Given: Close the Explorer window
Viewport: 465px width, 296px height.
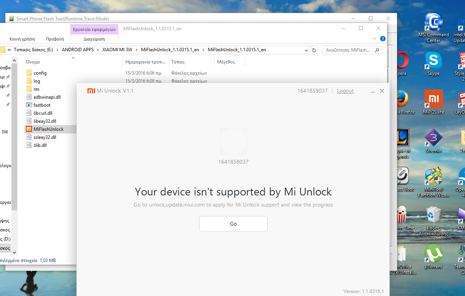Looking at the screenshot, I should coord(378,28).
